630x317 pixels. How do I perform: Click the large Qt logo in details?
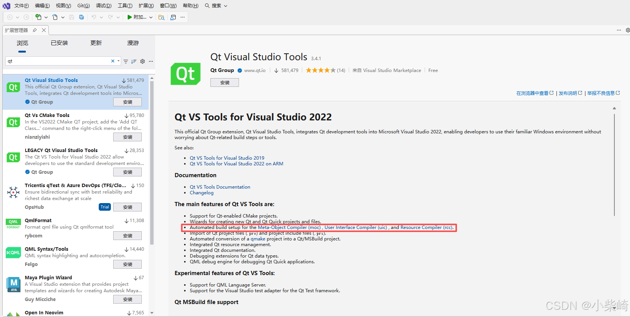click(x=186, y=74)
